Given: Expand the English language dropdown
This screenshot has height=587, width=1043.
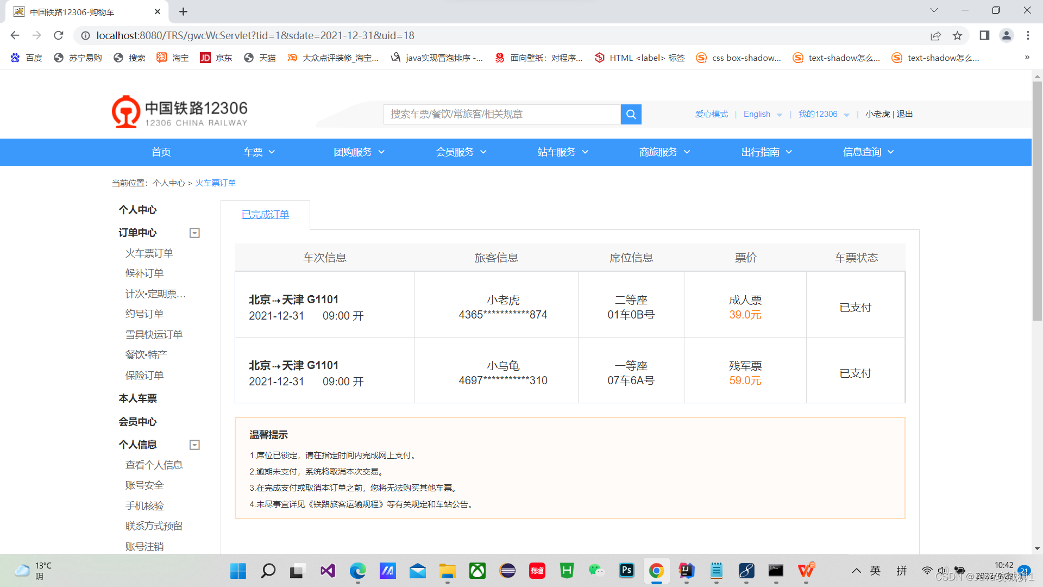Looking at the screenshot, I should coord(762,114).
